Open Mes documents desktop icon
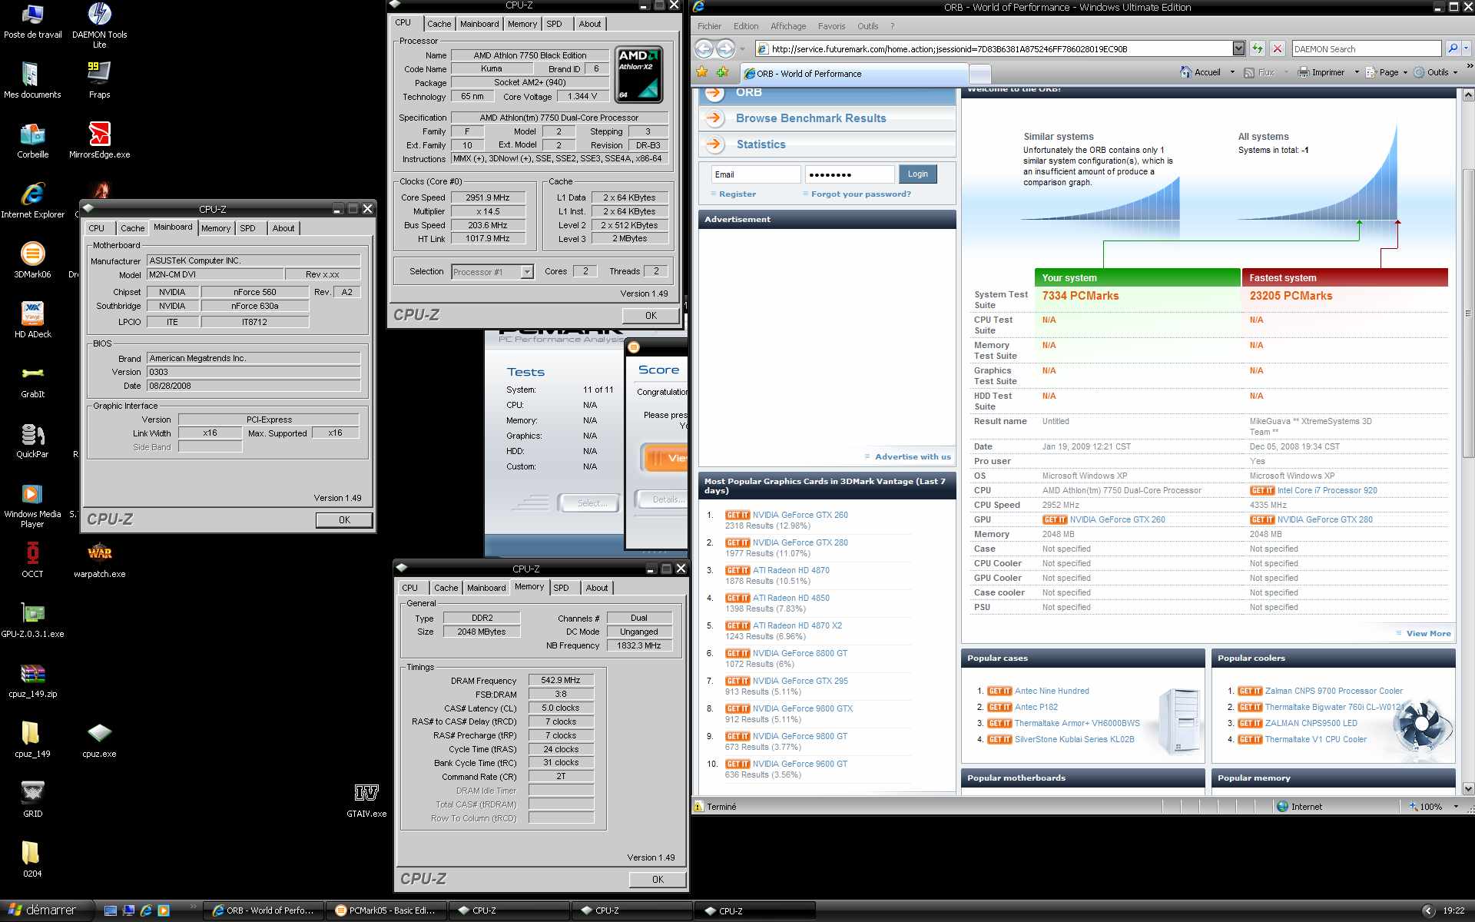 point(32,81)
